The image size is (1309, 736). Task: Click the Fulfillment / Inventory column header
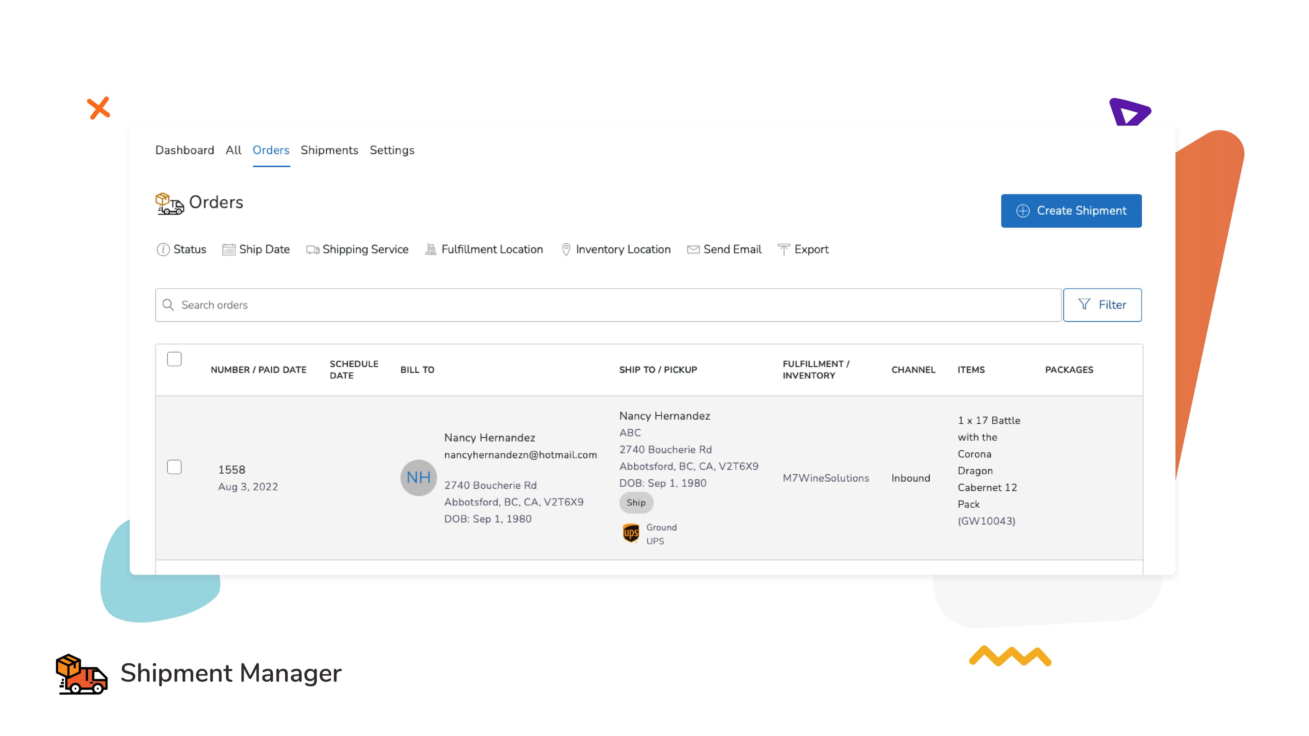click(816, 370)
